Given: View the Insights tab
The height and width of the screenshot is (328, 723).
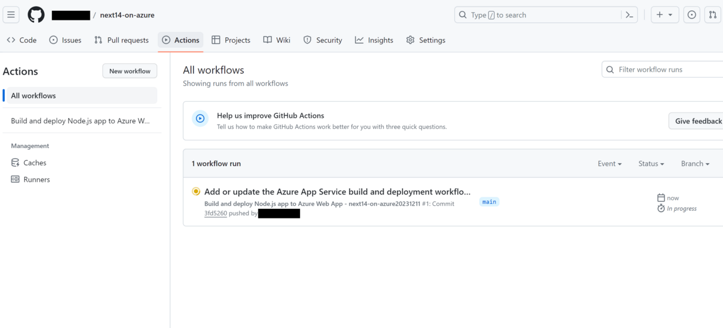Looking at the screenshot, I should tap(374, 40).
